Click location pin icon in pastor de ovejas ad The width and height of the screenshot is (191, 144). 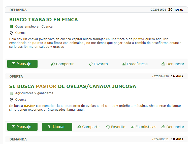(x=11, y=100)
